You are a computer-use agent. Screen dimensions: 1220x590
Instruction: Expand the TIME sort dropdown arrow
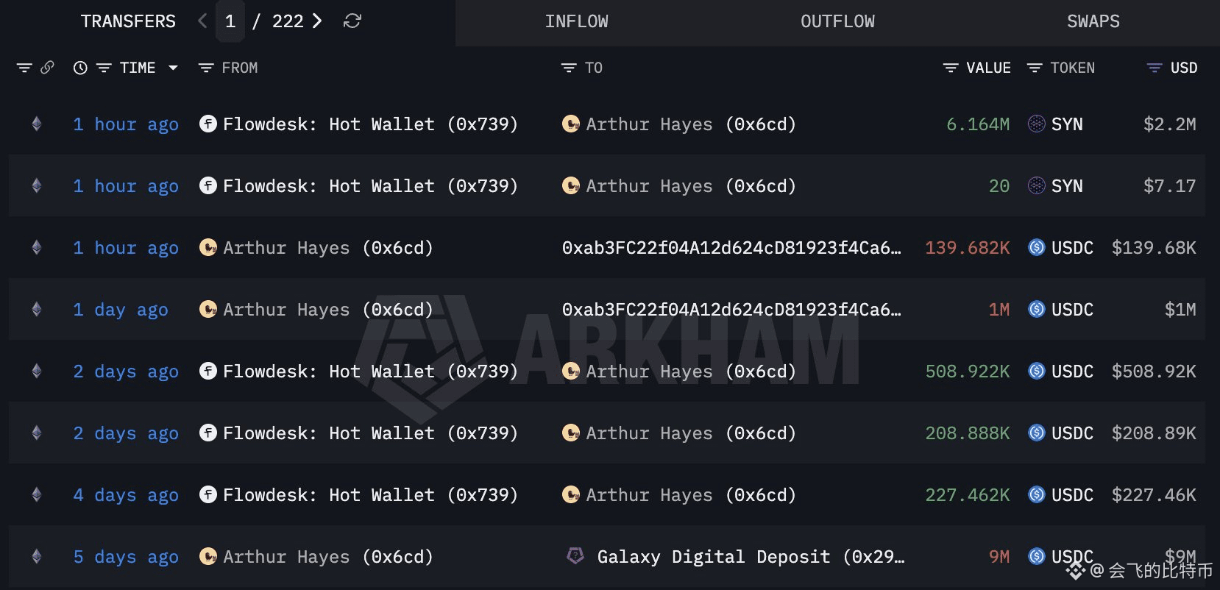pyautogui.click(x=173, y=68)
